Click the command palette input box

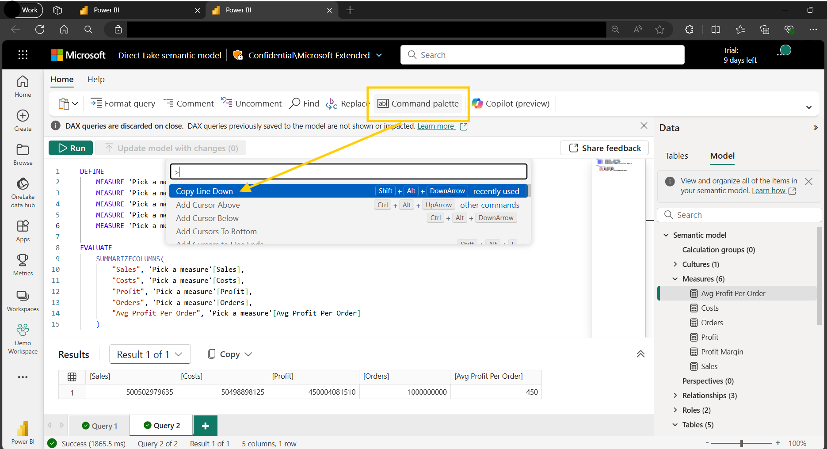click(348, 171)
